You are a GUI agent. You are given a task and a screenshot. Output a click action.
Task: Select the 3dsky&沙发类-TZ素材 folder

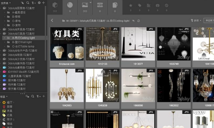point(21,59)
